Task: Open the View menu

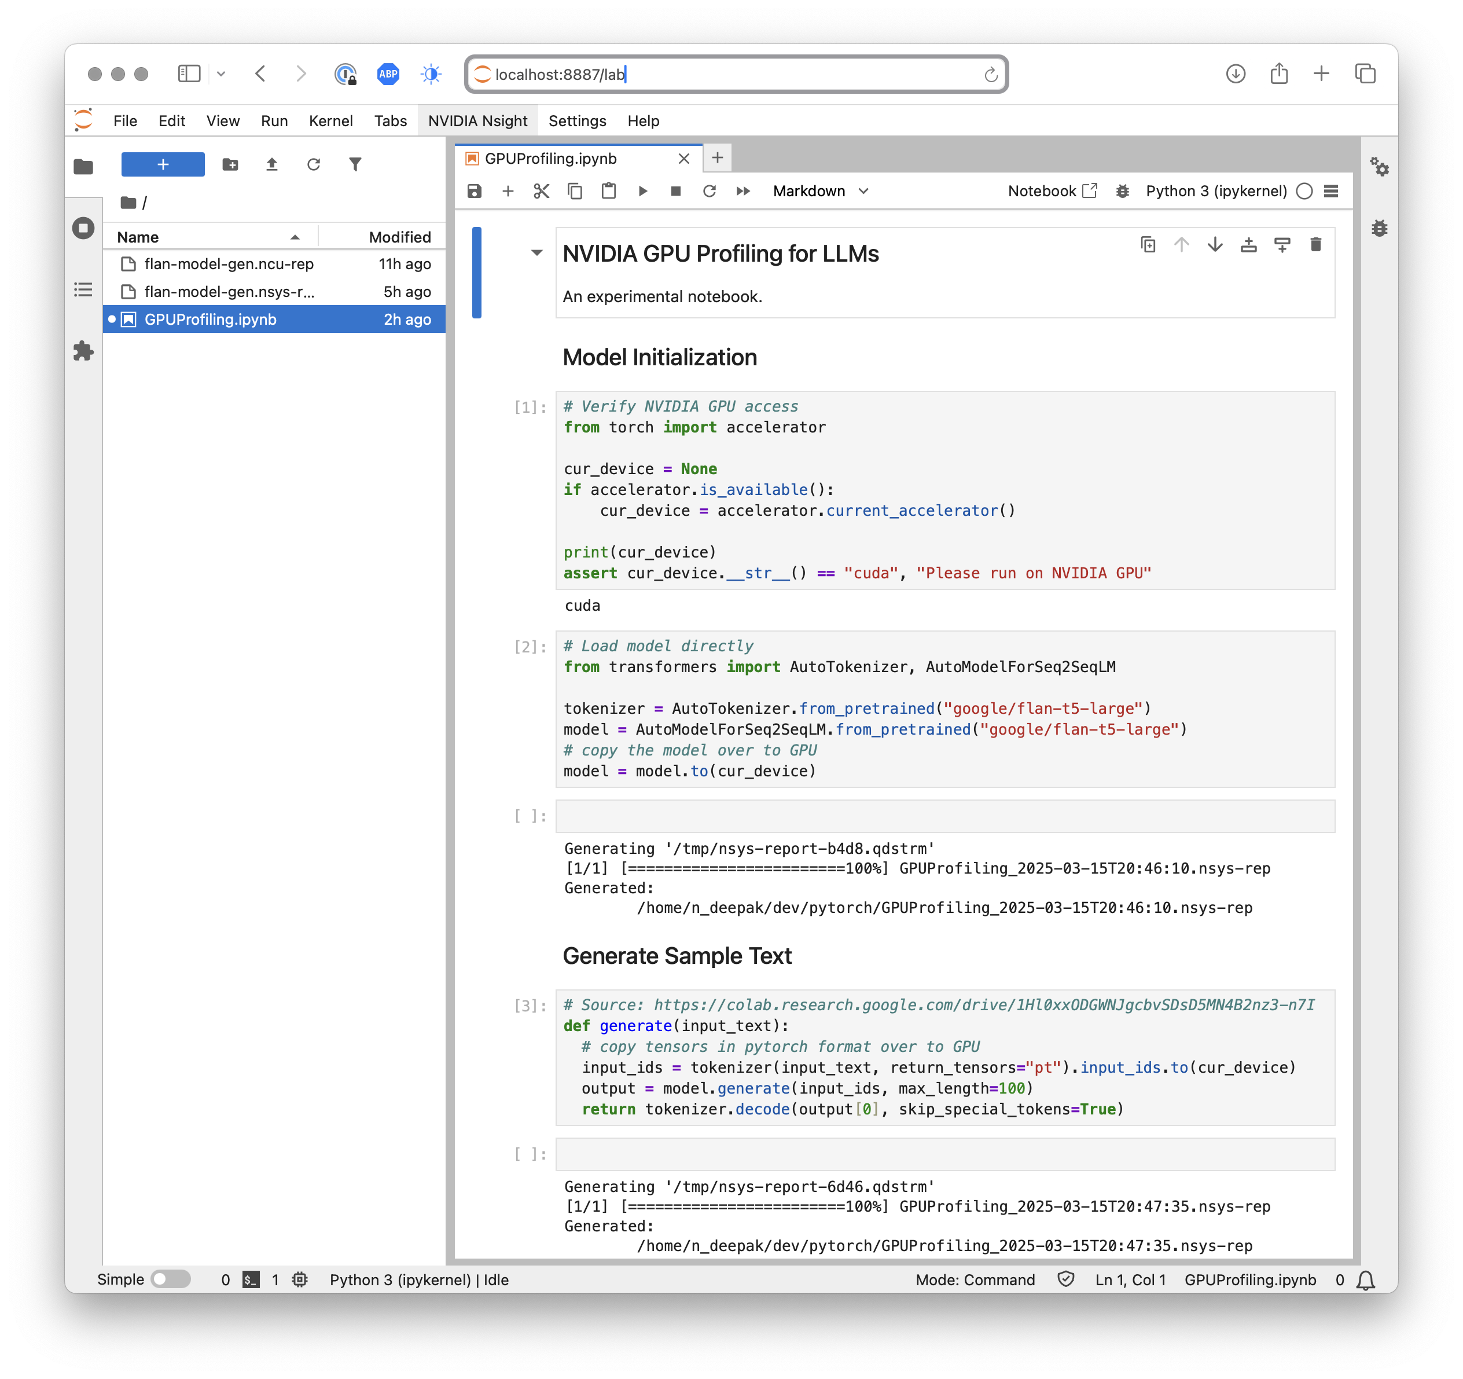Action: pyautogui.click(x=222, y=121)
